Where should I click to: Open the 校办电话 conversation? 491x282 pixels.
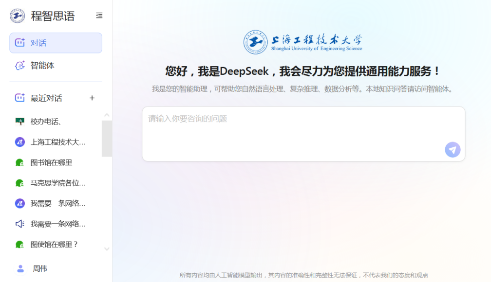(46, 122)
